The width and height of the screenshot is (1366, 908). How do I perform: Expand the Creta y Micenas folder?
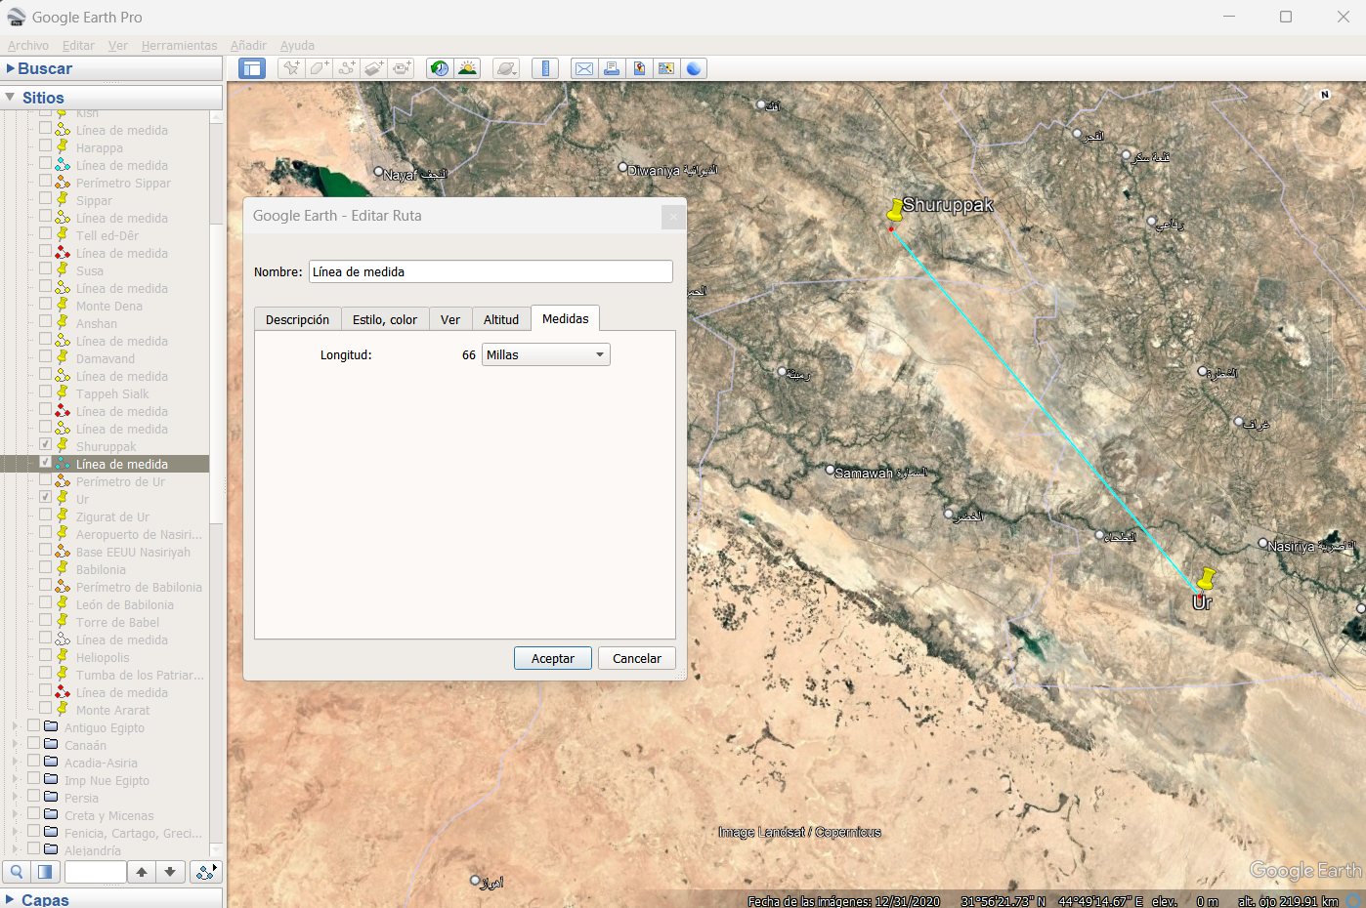point(15,814)
